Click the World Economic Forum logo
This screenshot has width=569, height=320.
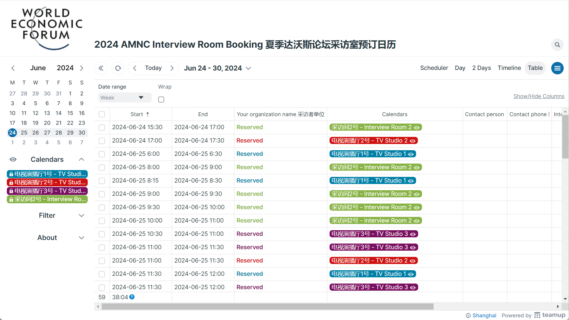(x=47, y=28)
